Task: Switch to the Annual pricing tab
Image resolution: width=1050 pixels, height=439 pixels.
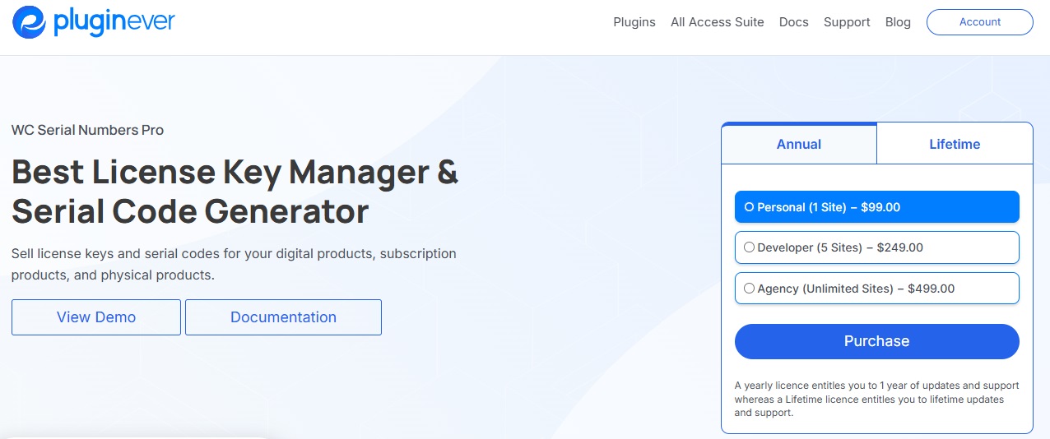Action: pos(799,144)
